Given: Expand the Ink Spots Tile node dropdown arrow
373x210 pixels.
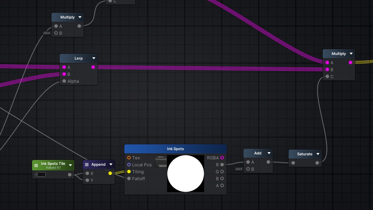Looking at the screenshot, I should tap(70, 165).
